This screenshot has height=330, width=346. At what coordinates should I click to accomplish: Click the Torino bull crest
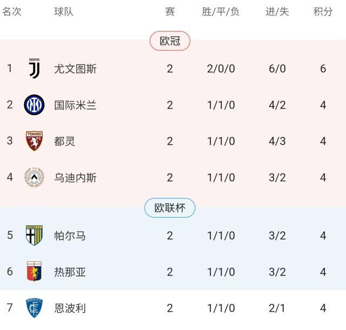point(34,141)
